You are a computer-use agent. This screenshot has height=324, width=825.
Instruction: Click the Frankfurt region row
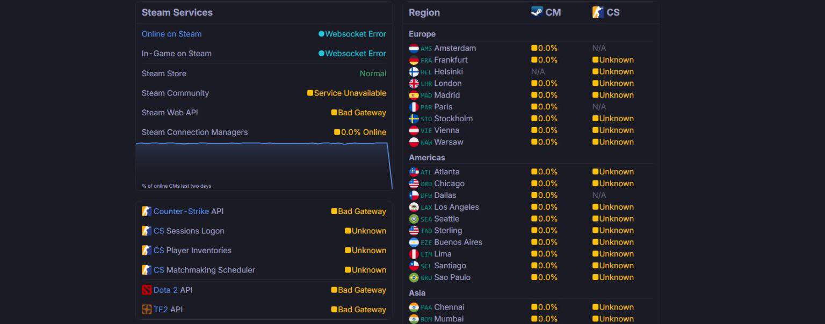[531, 60]
